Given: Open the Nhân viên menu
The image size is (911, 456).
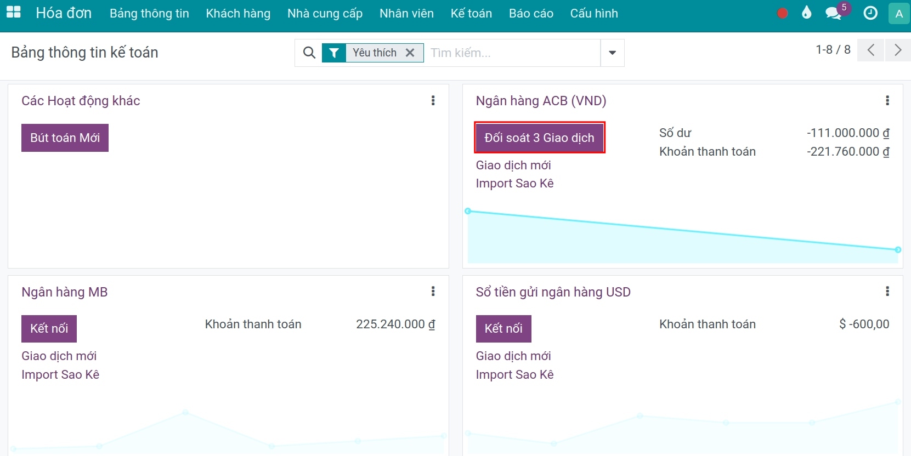Looking at the screenshot, I should [406, 13].
